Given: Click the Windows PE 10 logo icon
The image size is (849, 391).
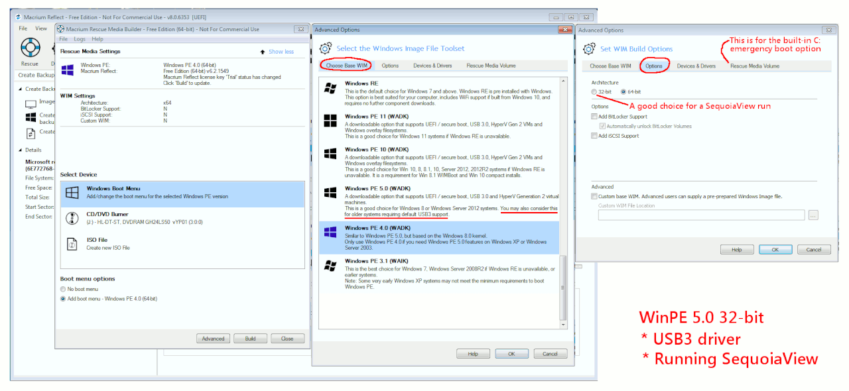Looking at the screenshot, I should tap(330, 154).
